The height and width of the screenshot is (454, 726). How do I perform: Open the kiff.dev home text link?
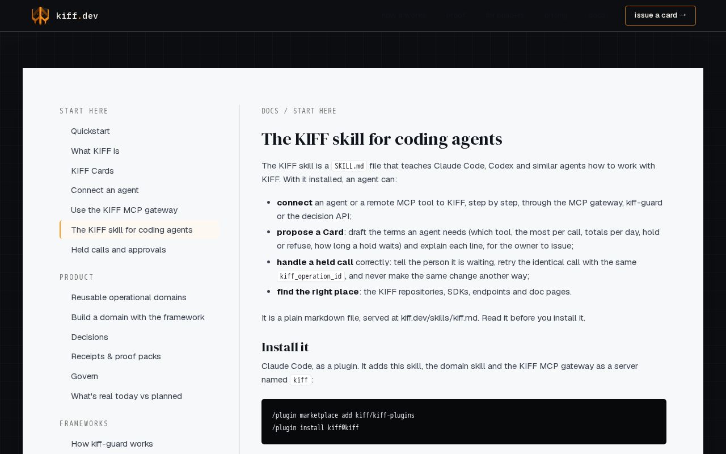[x=77, y=16]
